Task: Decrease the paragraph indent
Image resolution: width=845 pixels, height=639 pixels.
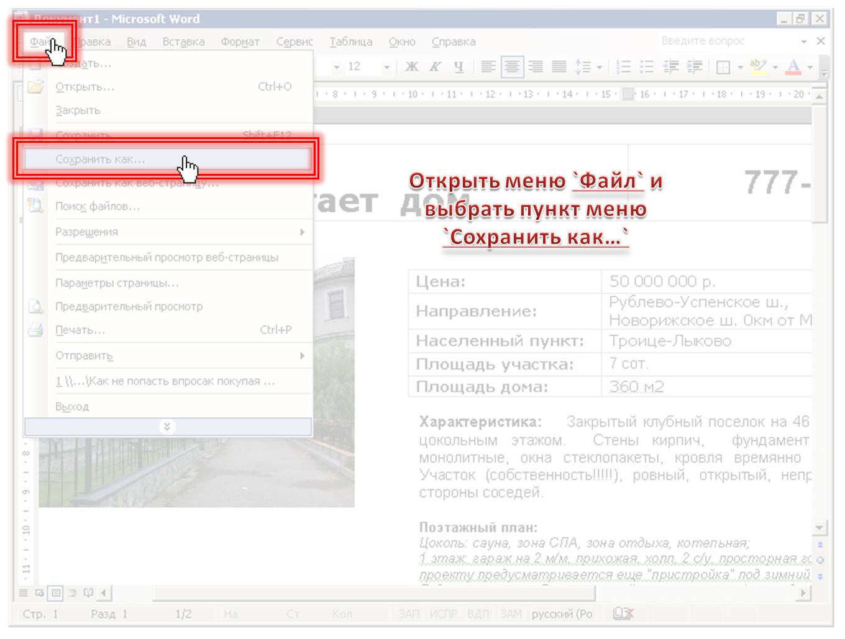Action: tap(671, 66)
